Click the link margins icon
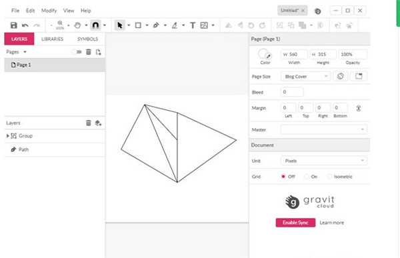400x258 pixels. 359,108
